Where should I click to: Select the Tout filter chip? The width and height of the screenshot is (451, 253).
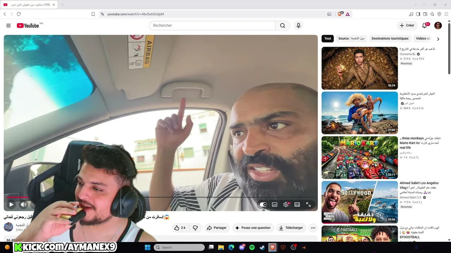pos(328,39)
